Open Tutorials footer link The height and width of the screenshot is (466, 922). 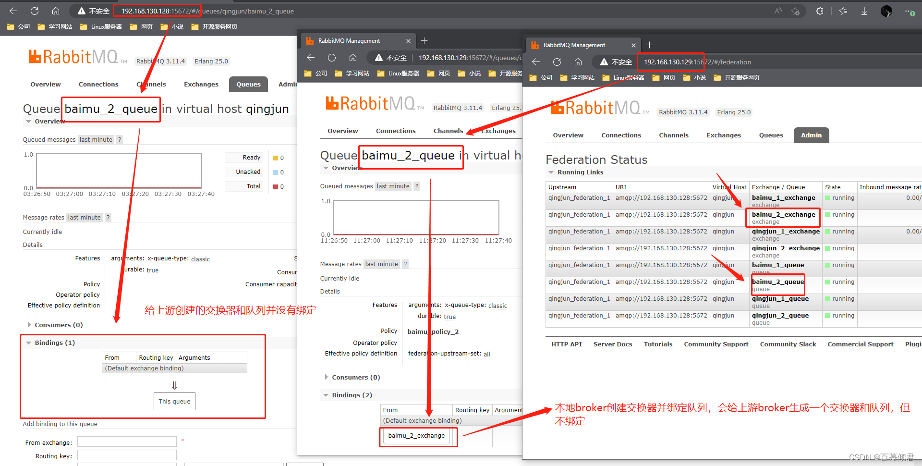click(x=658, y=344)
